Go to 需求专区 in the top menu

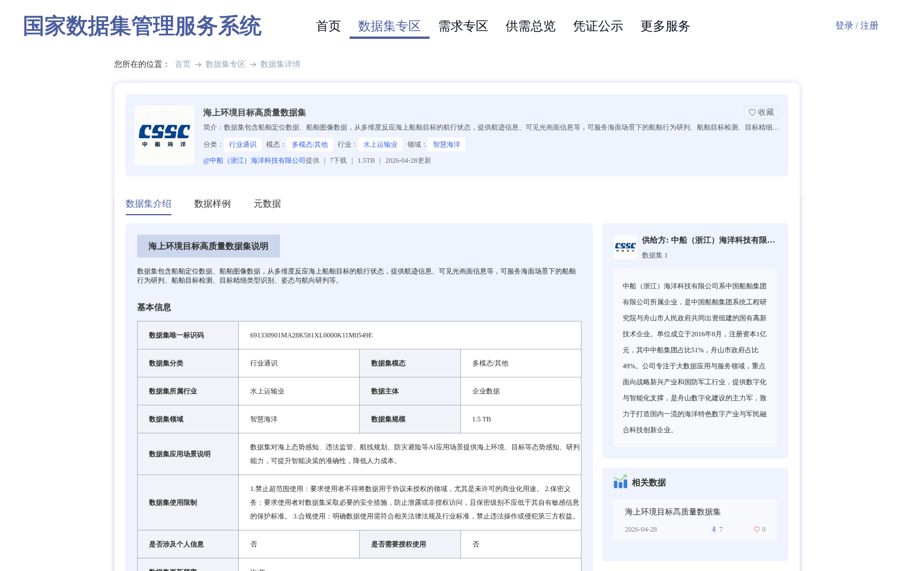click(x=463, y=26)
